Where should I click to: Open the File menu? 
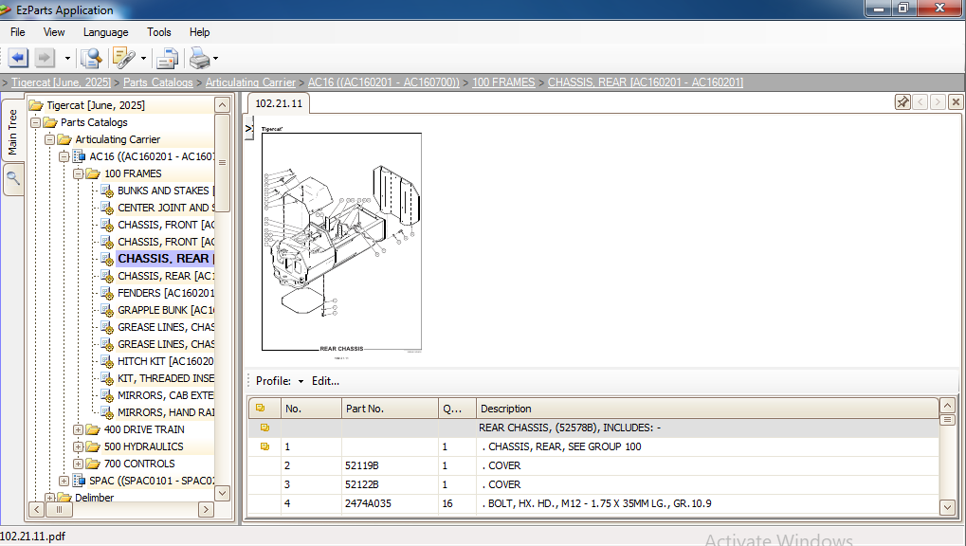18,32
